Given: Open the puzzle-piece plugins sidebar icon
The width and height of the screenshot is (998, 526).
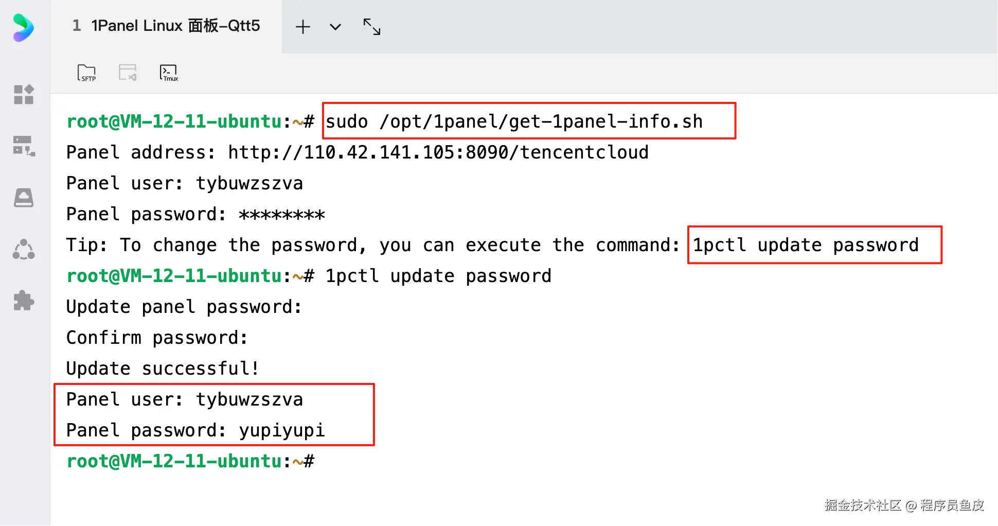Looking at the screenshot, I should click(24, 301).
